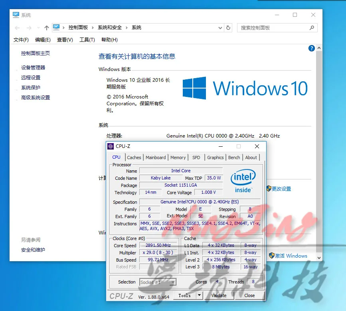Open 远程设置 link
This screenshot has height=311, width=346.
pyautogui.click(x=31, y=77)
